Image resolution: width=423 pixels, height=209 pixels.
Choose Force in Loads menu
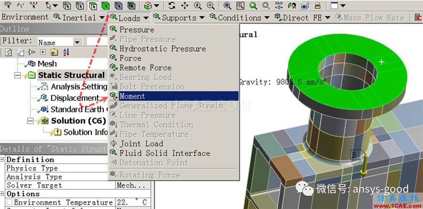tap(174, 58)
